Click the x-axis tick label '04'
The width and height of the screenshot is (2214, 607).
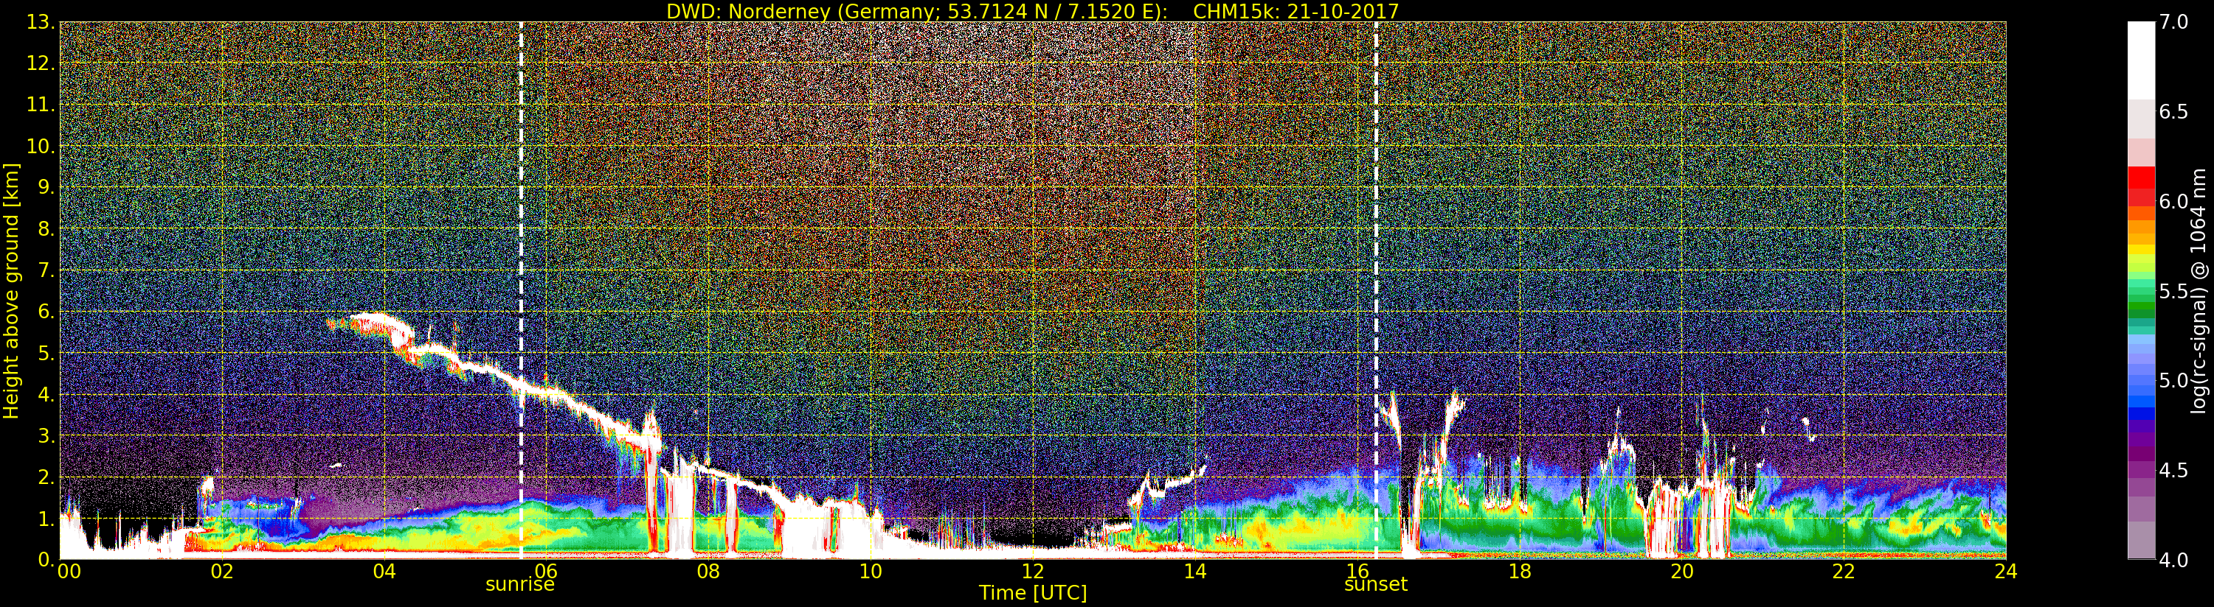[384, 572]
